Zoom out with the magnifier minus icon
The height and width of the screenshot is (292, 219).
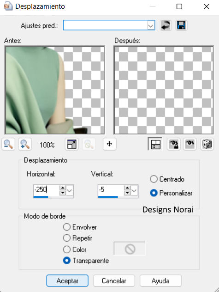tap(8, 144)
